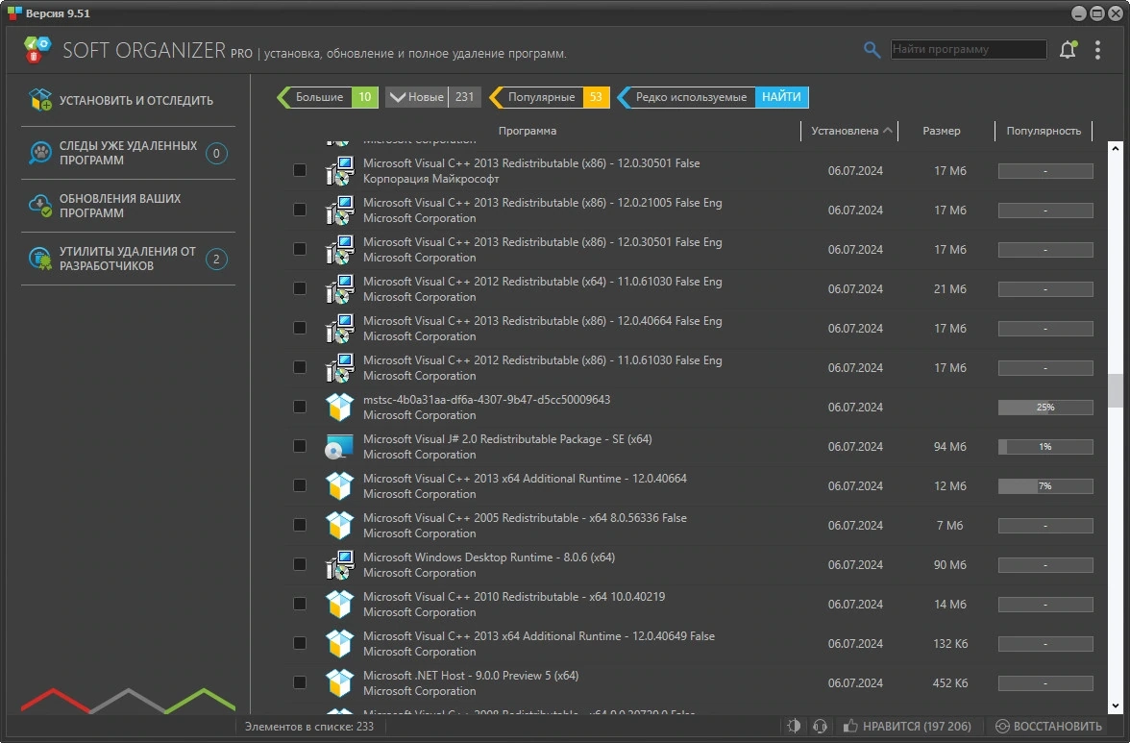Click the thumbs-up like icon
1130x743 pixels.
(850, 726)
